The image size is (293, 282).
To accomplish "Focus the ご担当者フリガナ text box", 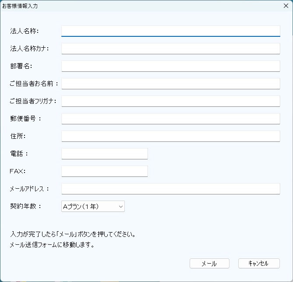I will pyautogui.click(x=170, y=101).
